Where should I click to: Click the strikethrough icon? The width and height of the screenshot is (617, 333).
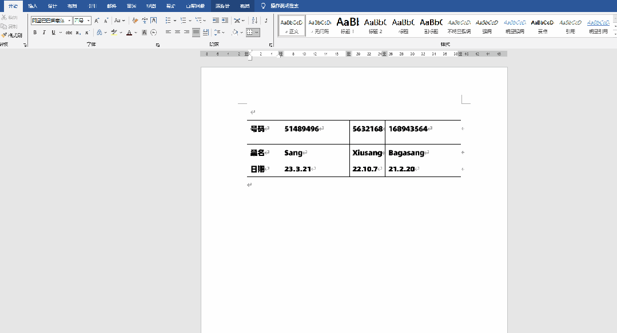coord(69,33)
